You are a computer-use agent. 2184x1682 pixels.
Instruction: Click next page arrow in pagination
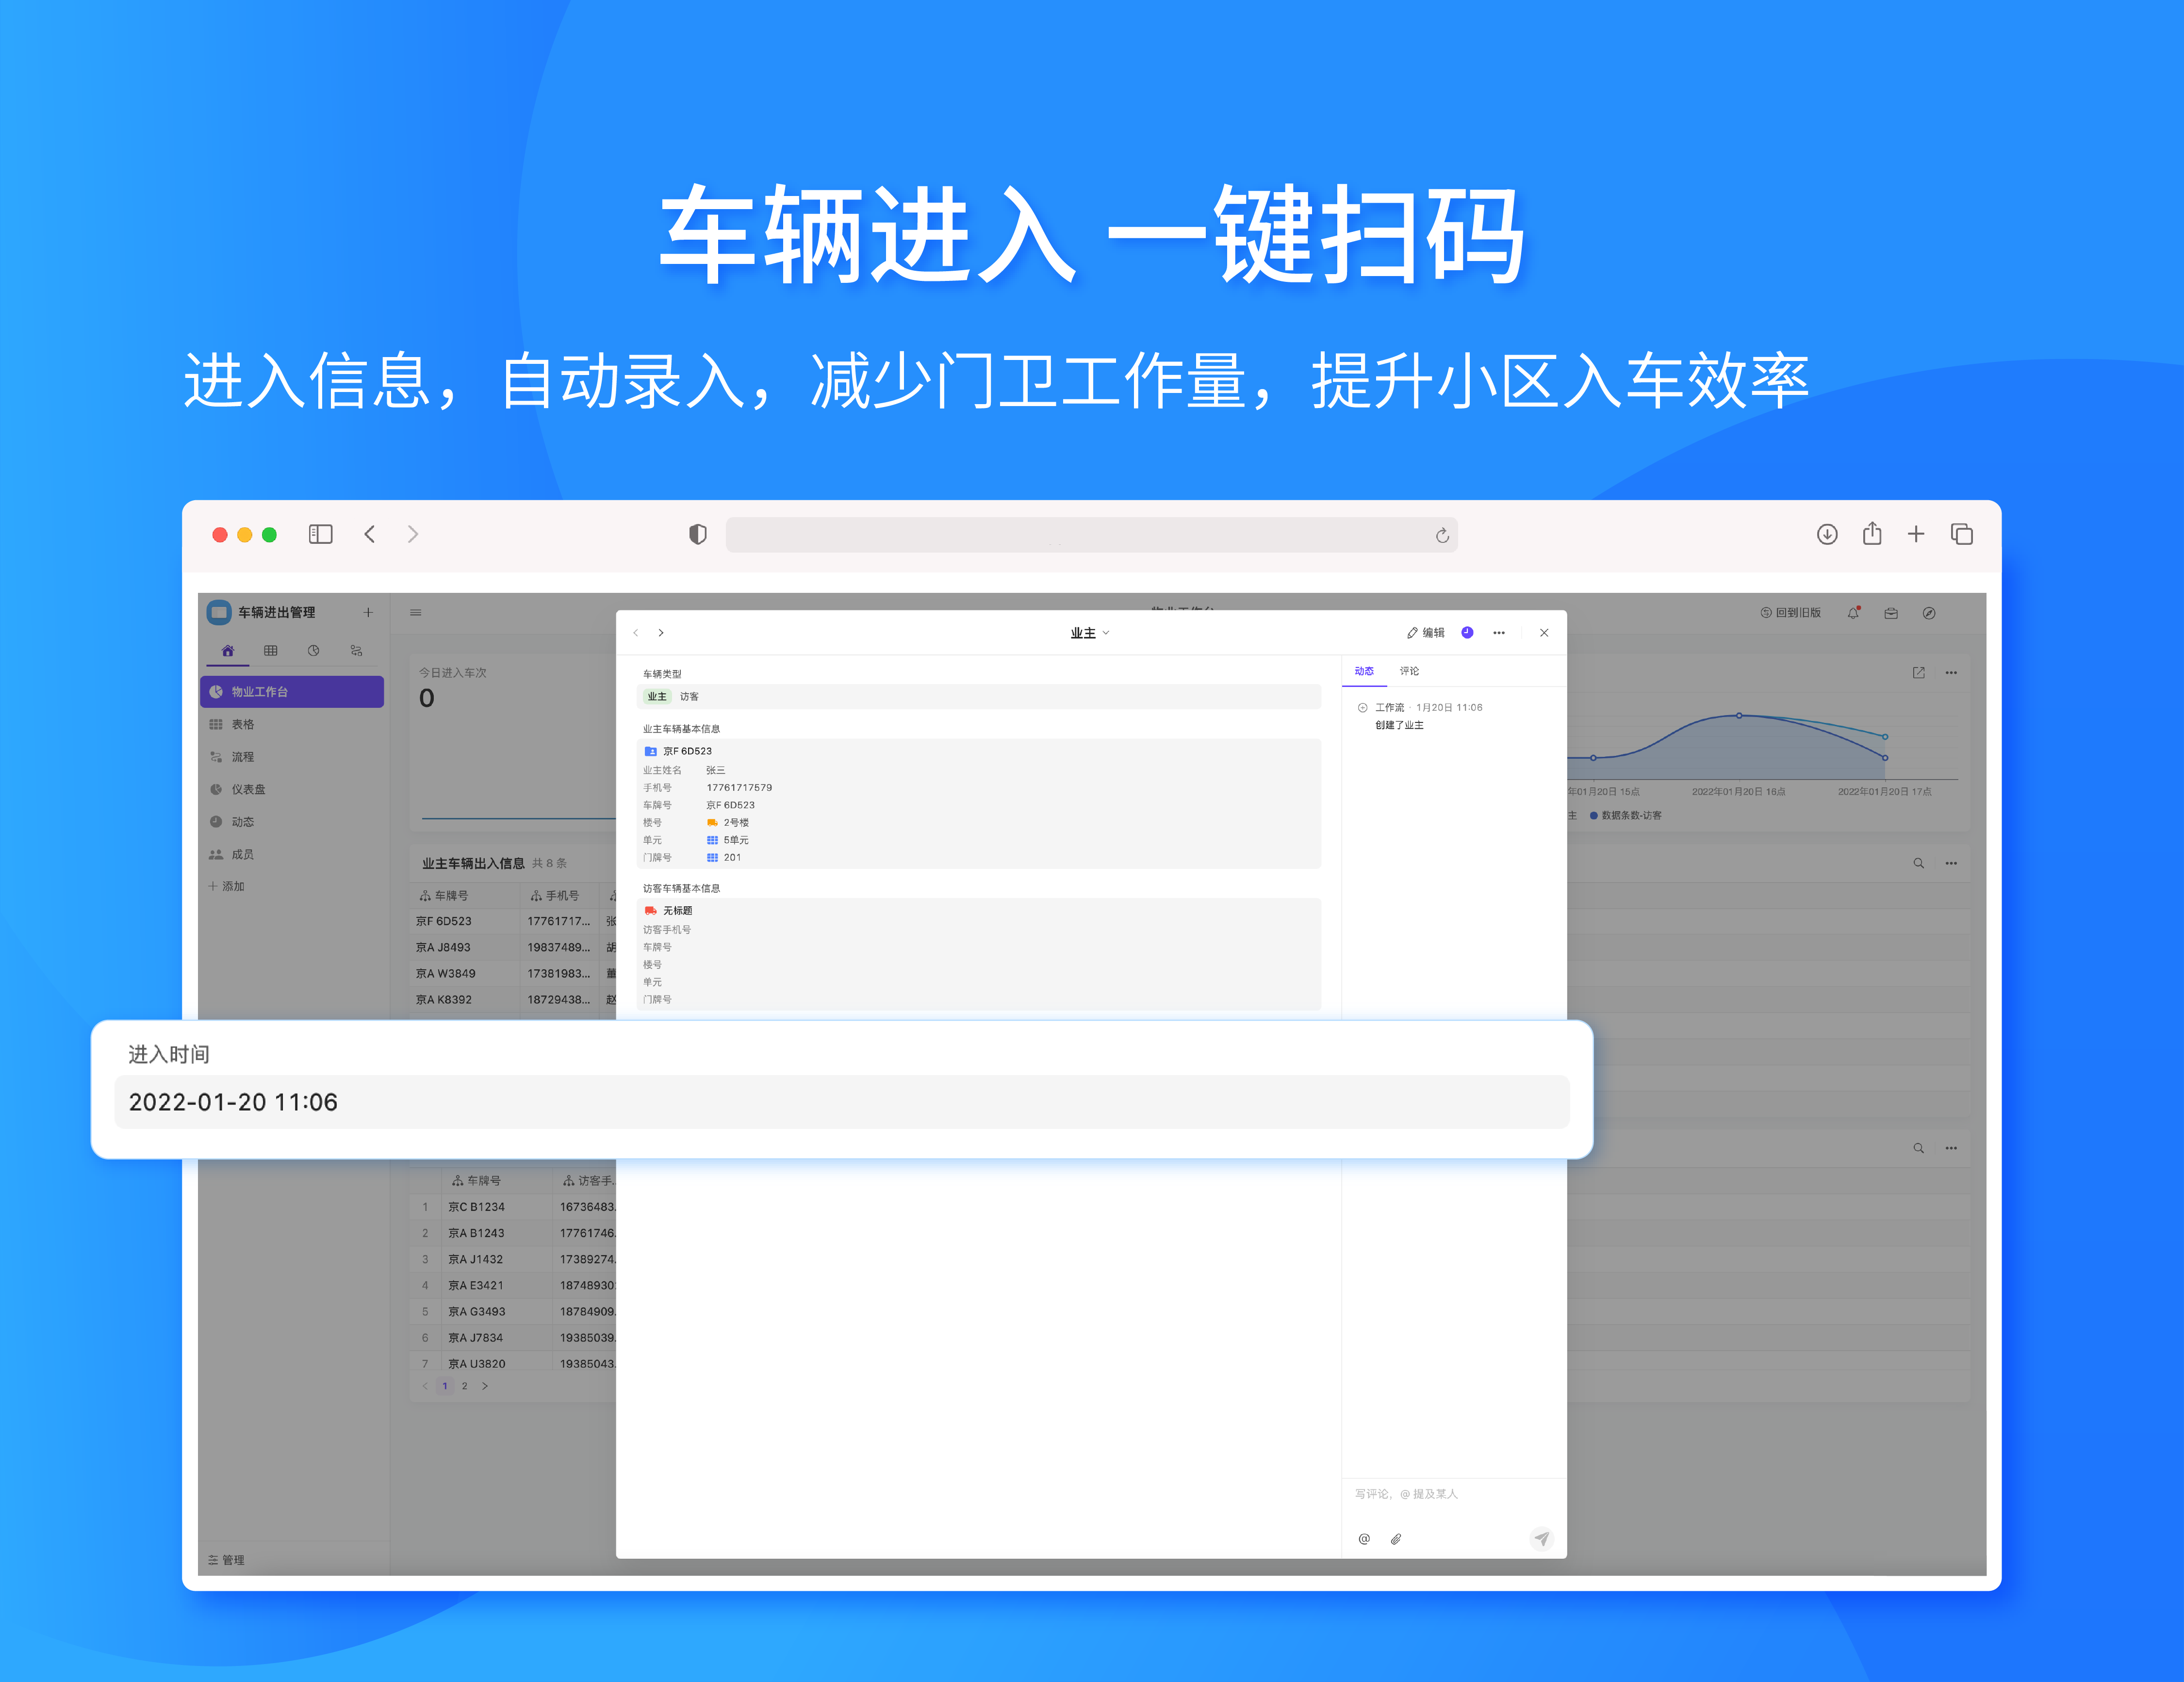coord(485,1386)
